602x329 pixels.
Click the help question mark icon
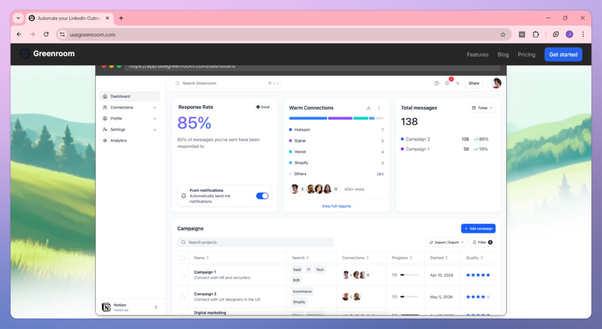(436, 83)
